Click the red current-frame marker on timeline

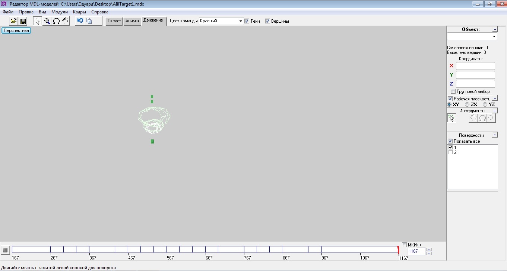[398, 250]
